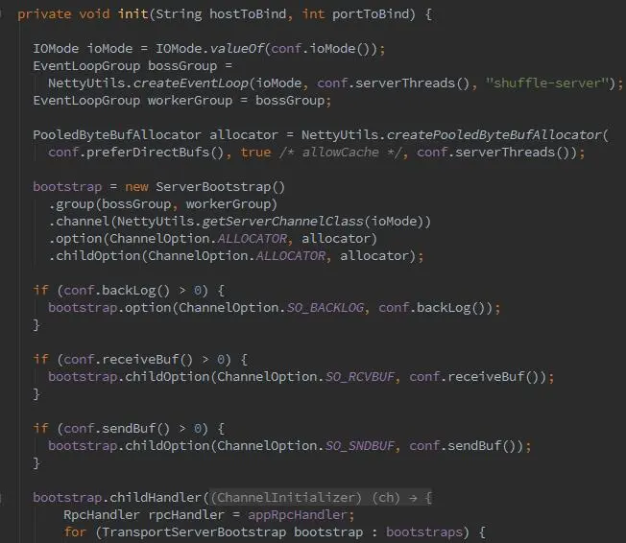The width and height of the screenshot is (626, 543).
Task: Click bootstraps collection in the for loop
Action: point(424,531)
